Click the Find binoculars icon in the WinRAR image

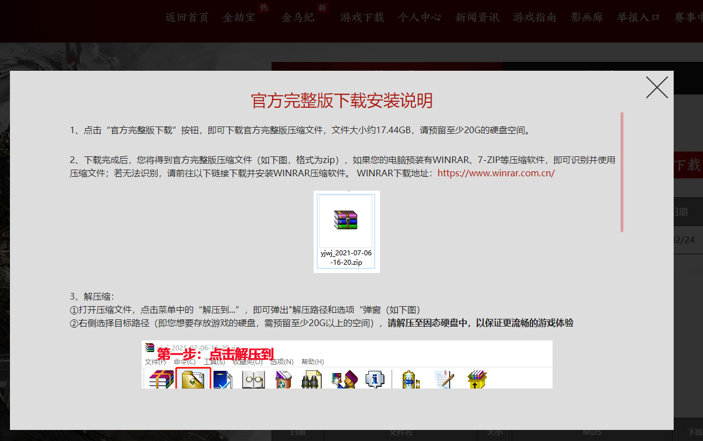[x=313, y=379]
